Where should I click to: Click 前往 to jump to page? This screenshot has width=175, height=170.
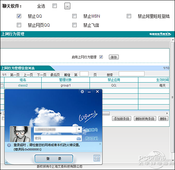67,75
